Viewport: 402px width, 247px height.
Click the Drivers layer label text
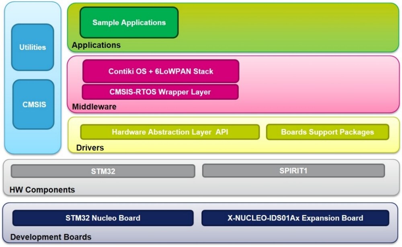pos(90,148)
